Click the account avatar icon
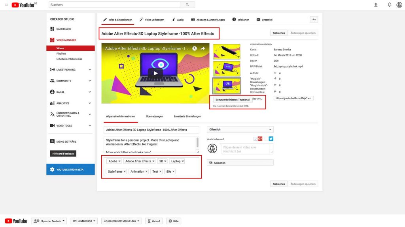Viewport: 405px width, 227px height. point(399,5)
